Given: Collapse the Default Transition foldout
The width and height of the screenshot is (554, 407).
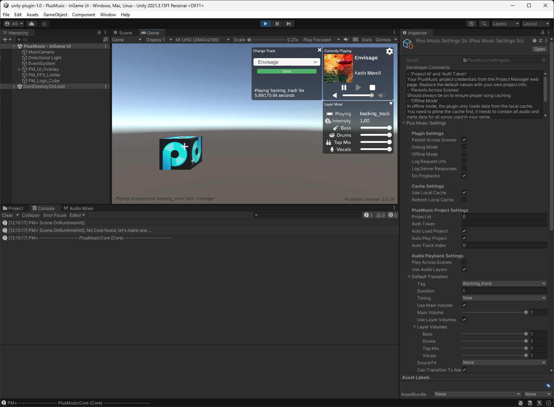Looking at the screenshot, I should tap(409, 277).
